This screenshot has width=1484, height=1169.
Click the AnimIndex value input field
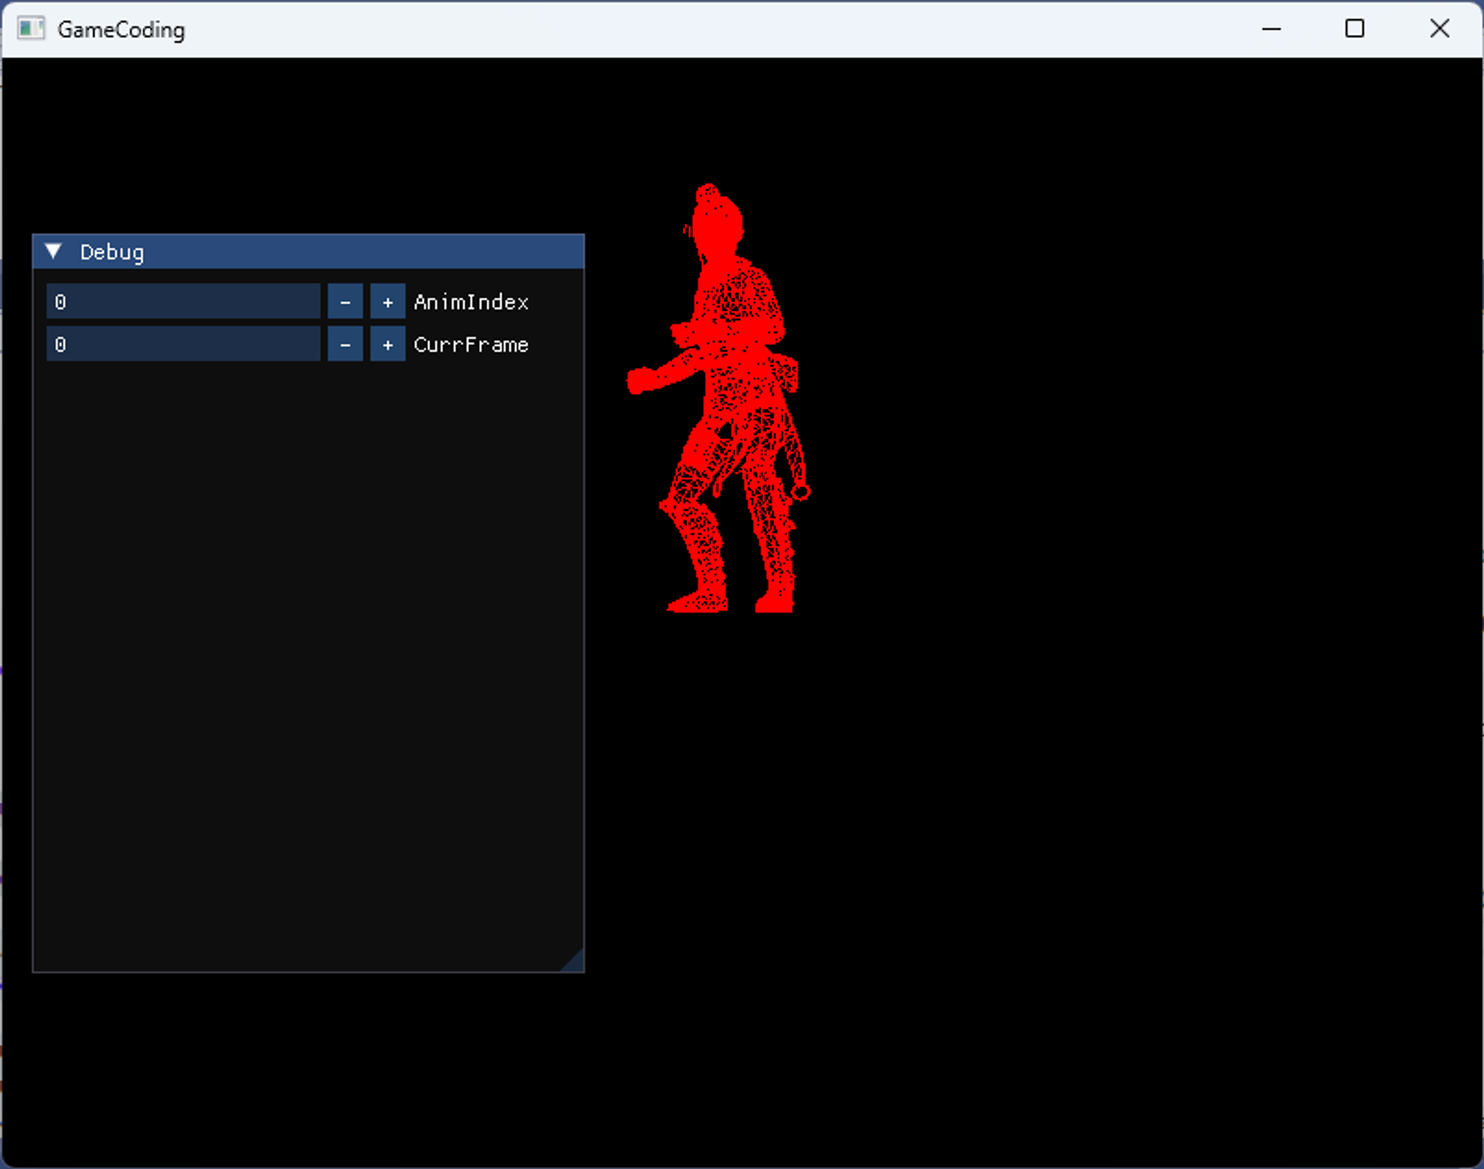[183, 302]
